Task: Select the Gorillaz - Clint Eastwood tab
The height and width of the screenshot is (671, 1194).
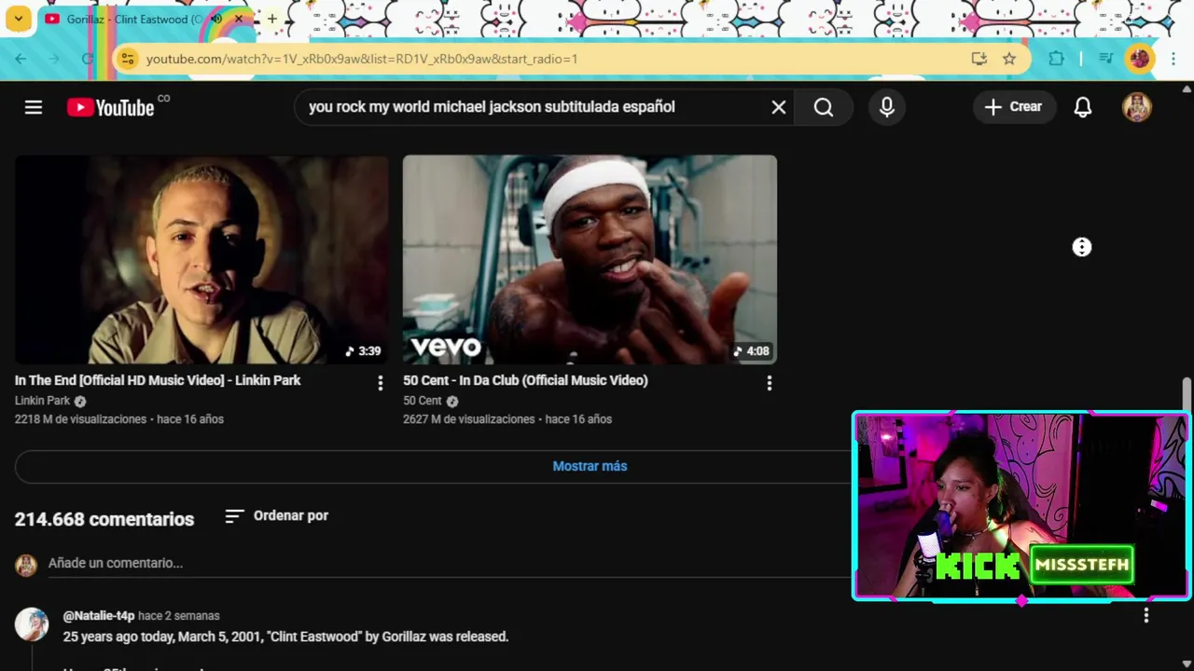Action: point(133,19)
